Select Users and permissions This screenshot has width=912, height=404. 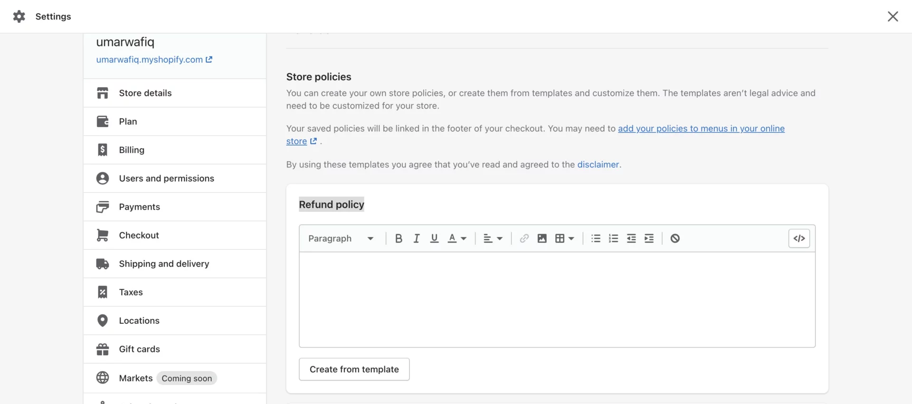pos(175,178)
